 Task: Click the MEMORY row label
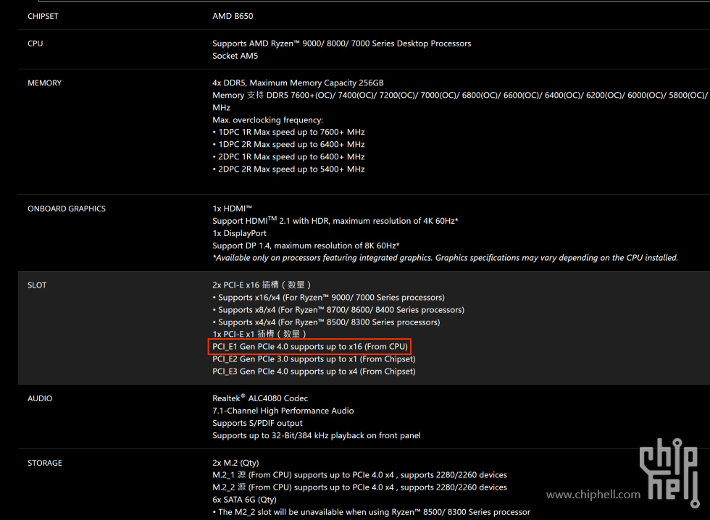coord(44,83)
